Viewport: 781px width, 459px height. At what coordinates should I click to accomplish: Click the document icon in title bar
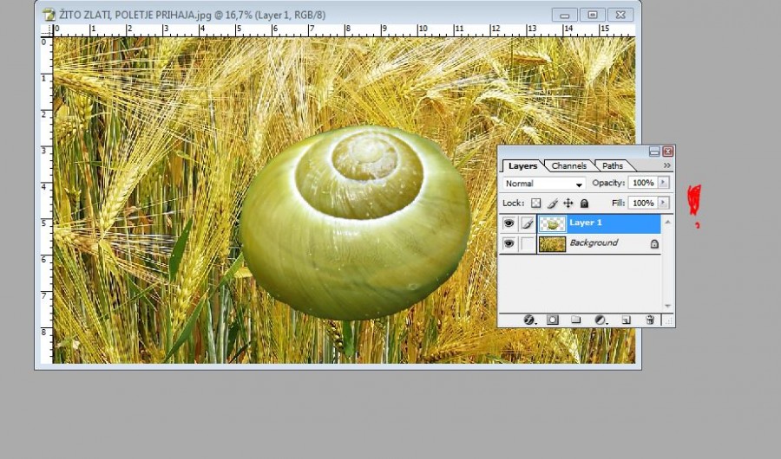(49, 14)
